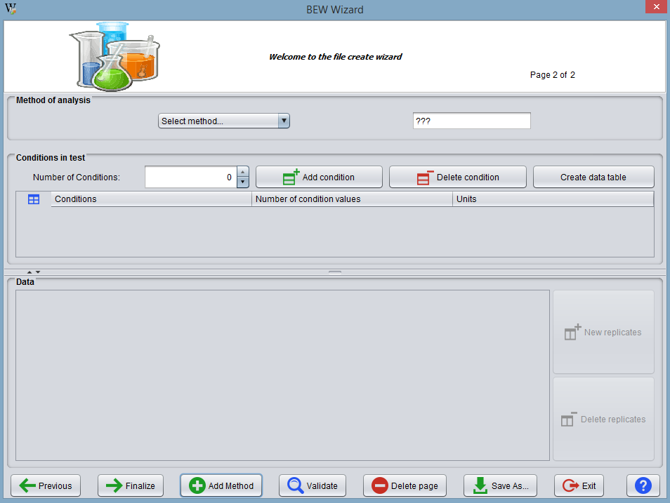Click the Exit button
Screen dimensions: 670x503
(x=579, y=485)
